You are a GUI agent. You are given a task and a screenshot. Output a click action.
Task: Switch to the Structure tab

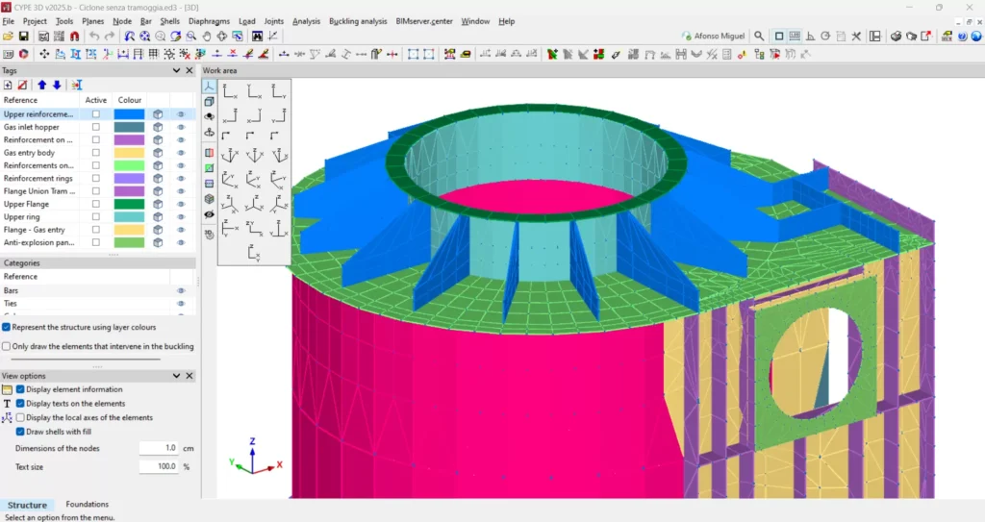(x=27, y=505)
